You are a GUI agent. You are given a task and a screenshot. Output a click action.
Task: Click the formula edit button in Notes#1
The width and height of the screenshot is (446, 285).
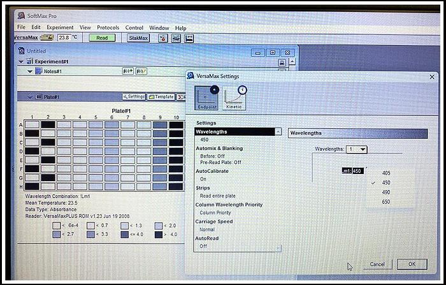[x=141, y=71]
